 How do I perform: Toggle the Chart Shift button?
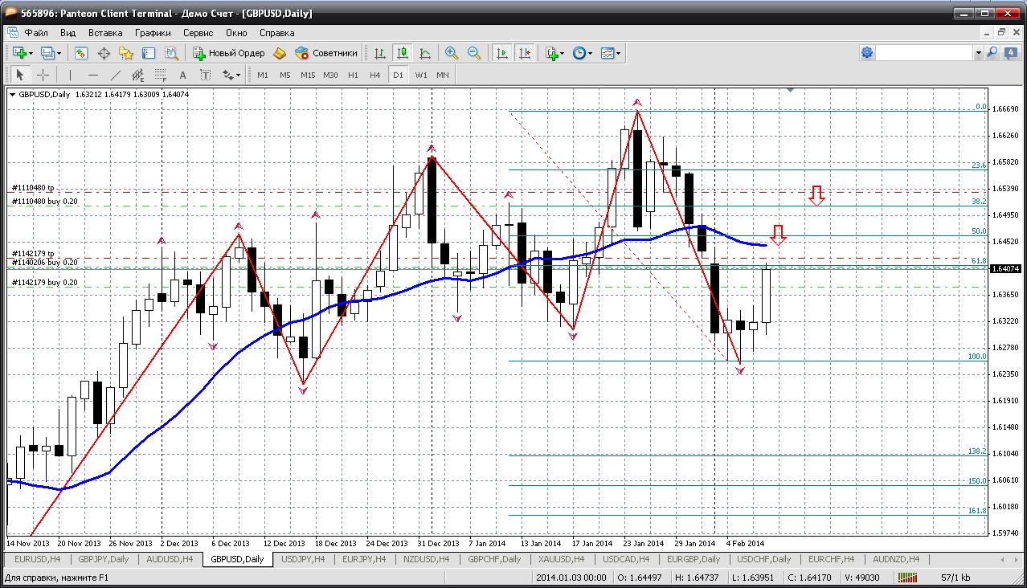[524, 53]
